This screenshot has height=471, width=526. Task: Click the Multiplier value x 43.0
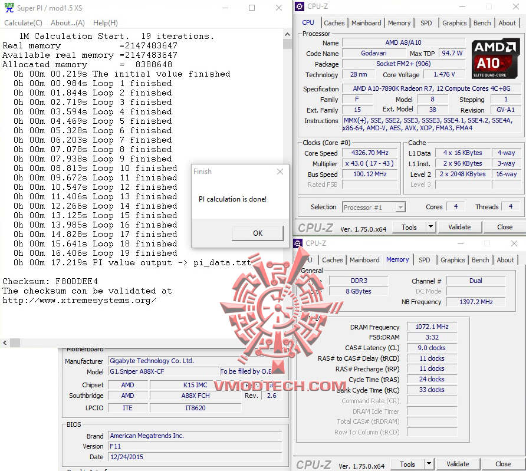pos(370,164)
